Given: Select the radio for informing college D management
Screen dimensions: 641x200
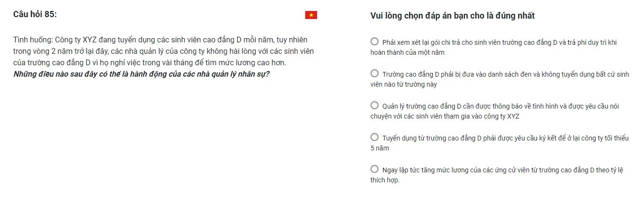Looking at the screenshot, I should coord(375,105).
